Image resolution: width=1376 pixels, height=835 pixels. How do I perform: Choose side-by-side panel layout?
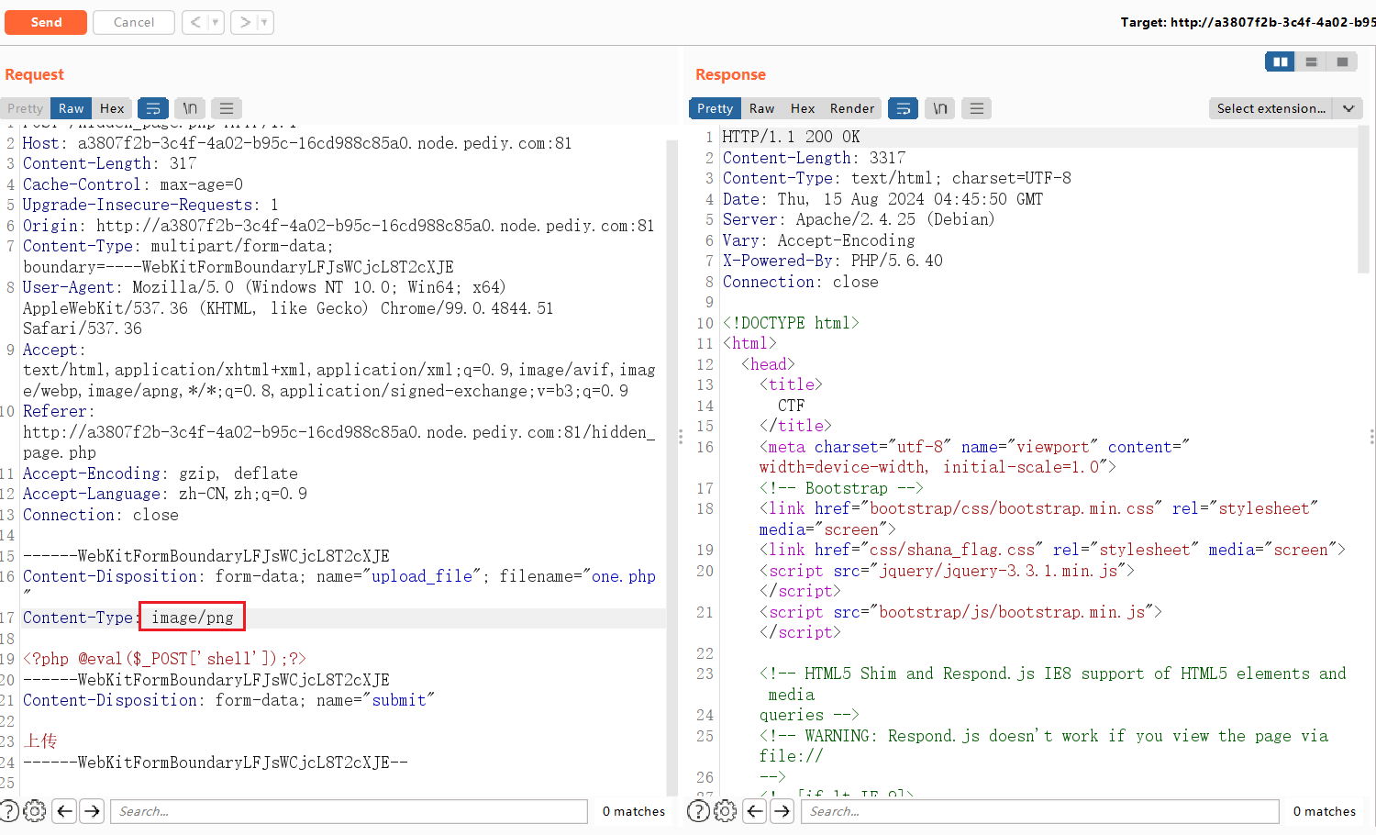(1280, 61)
